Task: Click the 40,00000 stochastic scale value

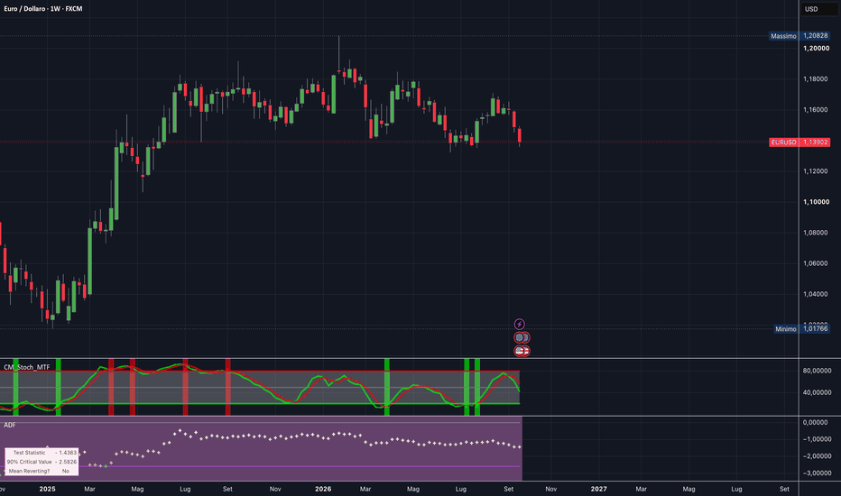Action: [817, 392]
